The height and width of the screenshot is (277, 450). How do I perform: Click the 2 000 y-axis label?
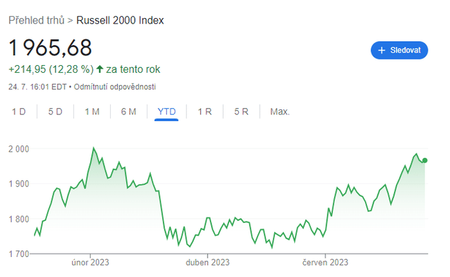[x=19, y=149]
